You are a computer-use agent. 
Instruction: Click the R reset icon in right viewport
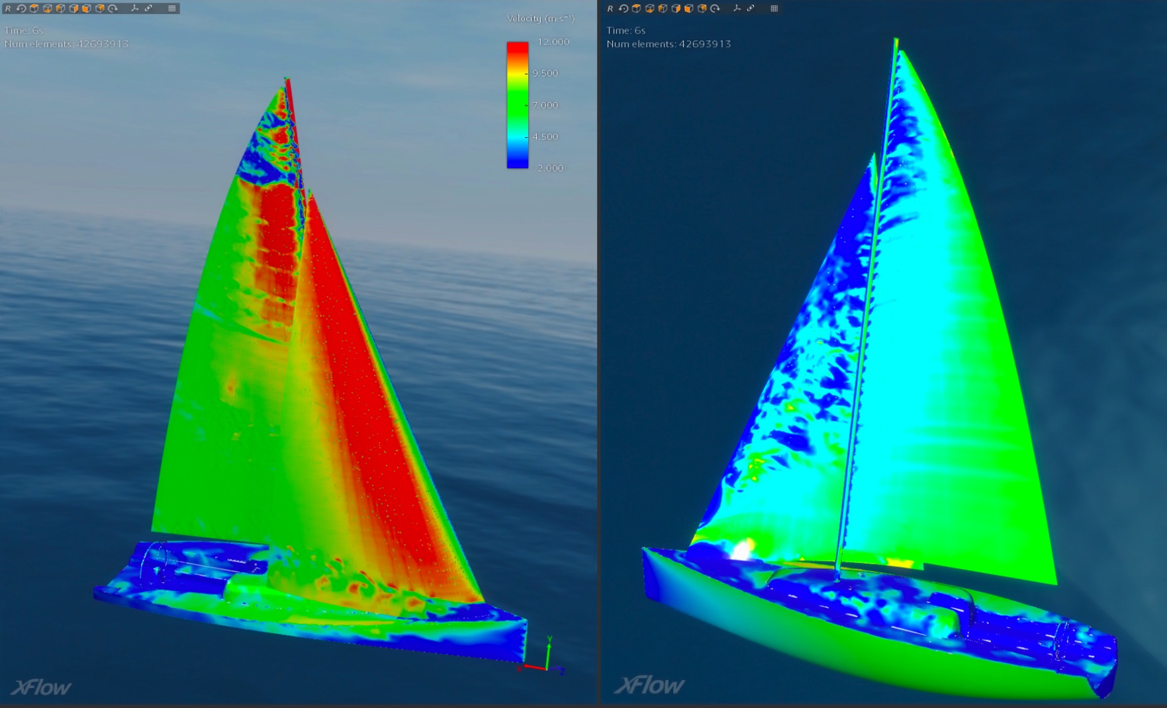click(x=610, y=9)
